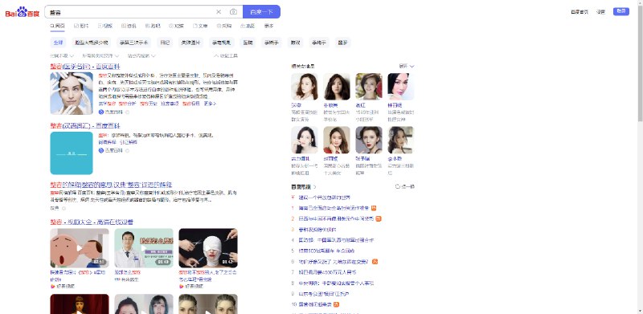Open 古力娜扎 portrait in related people
This screenshot has height=314, width=643.
(x=305, y=141)
